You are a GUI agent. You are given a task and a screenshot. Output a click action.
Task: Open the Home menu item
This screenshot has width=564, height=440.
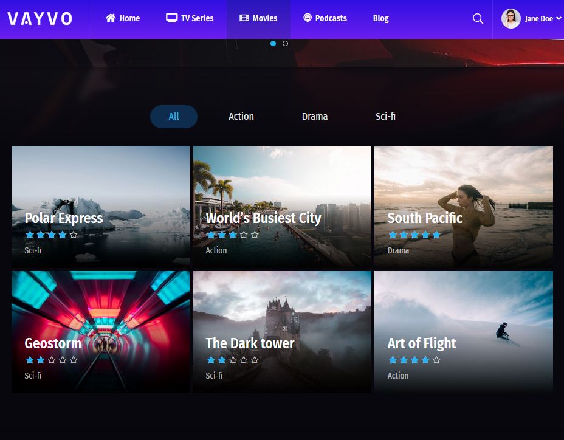[x=123, y=18]
